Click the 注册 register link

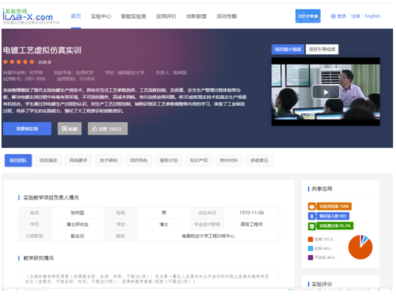[x=355, y=16]
